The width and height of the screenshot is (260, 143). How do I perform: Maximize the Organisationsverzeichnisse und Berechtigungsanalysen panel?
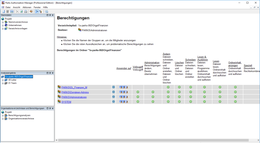pyautogui.click(x=48, y=109)
